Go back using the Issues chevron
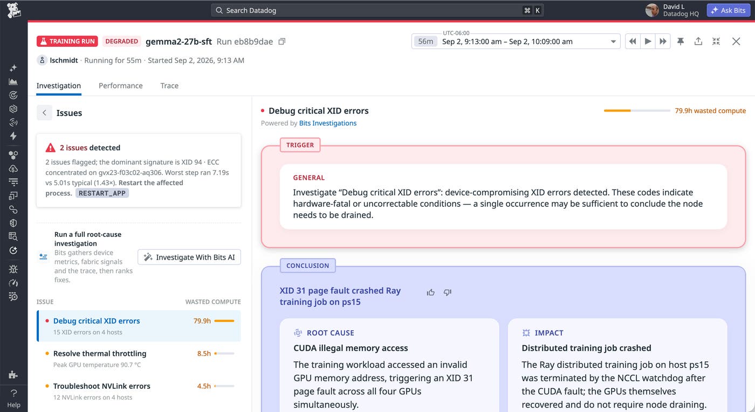Screen dimensions: 755x412 click(44, 113)
